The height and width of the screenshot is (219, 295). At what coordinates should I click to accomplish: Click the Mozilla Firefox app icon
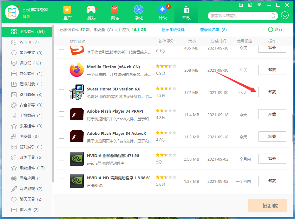pos(77,70)
